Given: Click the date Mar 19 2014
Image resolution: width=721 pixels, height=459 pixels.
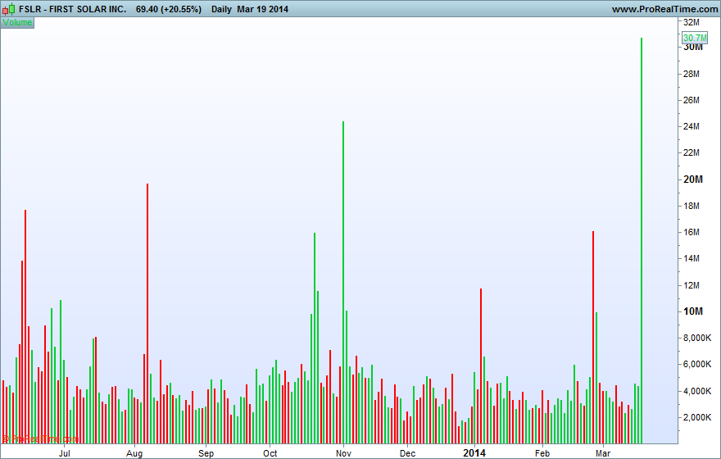Looking at the screenshot, I should 262,9.
